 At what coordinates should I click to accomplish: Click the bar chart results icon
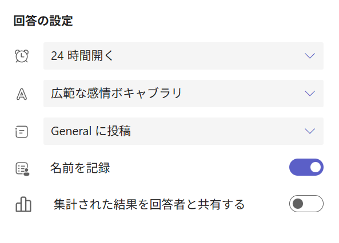[23, 204]
